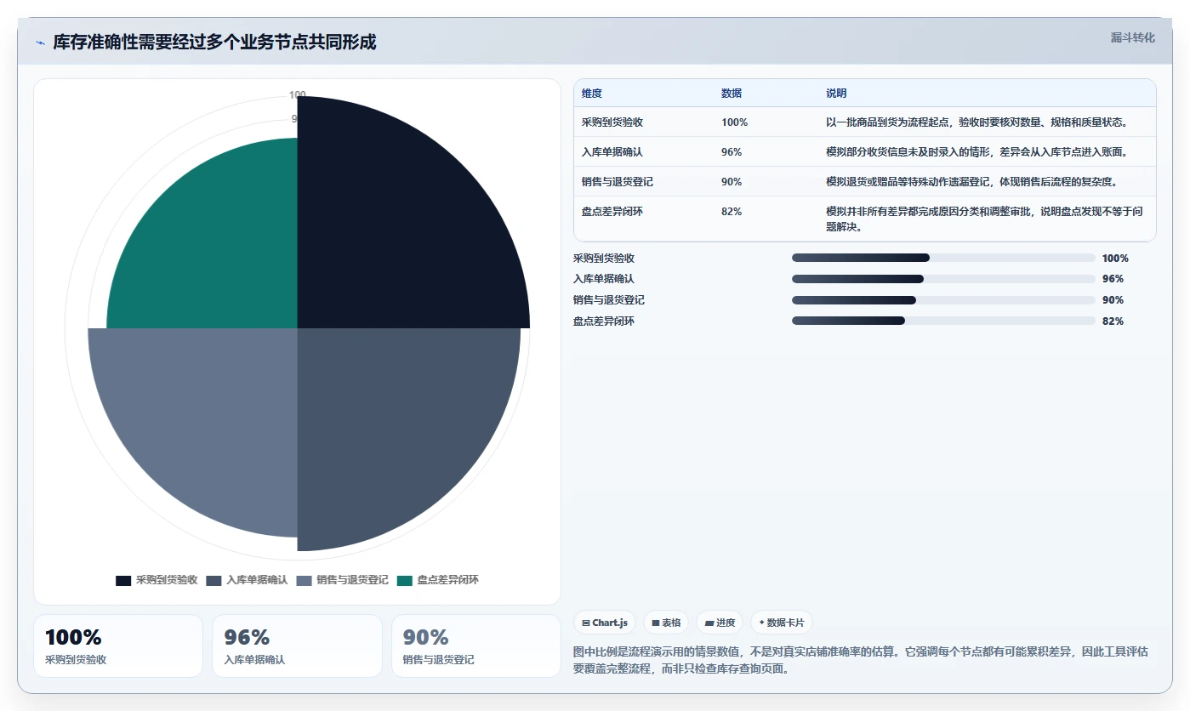1190x711 pixels.
Task: Click the 采购到货验收 cell in the table
Action: 612,122
